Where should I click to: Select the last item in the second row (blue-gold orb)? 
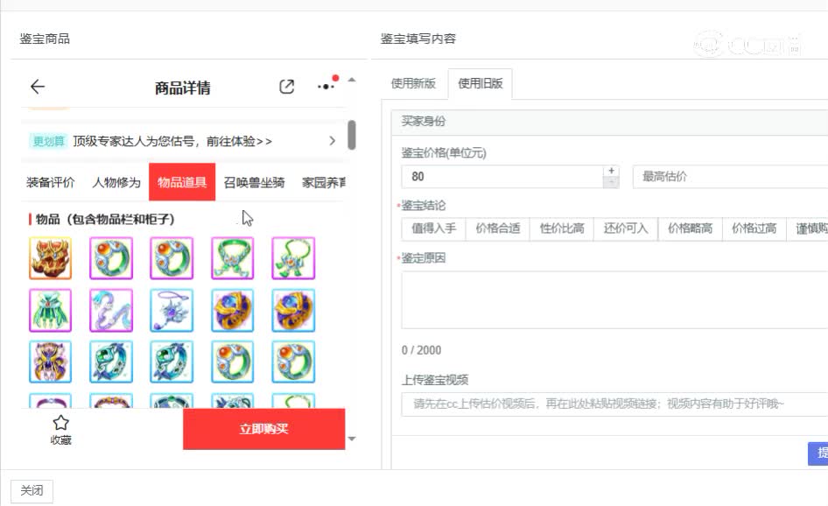coord(293,310)
